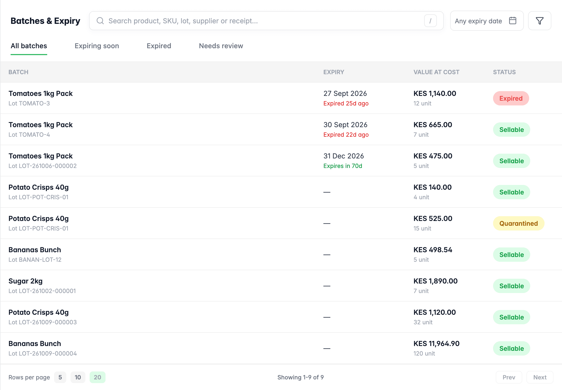Viewport: 562px width, 390px height.
Task: Click the 'Expires in 70d' text
Action: (343, 166)
